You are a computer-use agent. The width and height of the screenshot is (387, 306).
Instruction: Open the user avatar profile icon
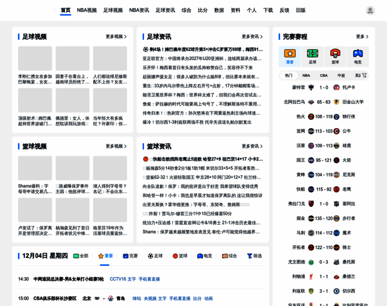(x=370, y=10)
